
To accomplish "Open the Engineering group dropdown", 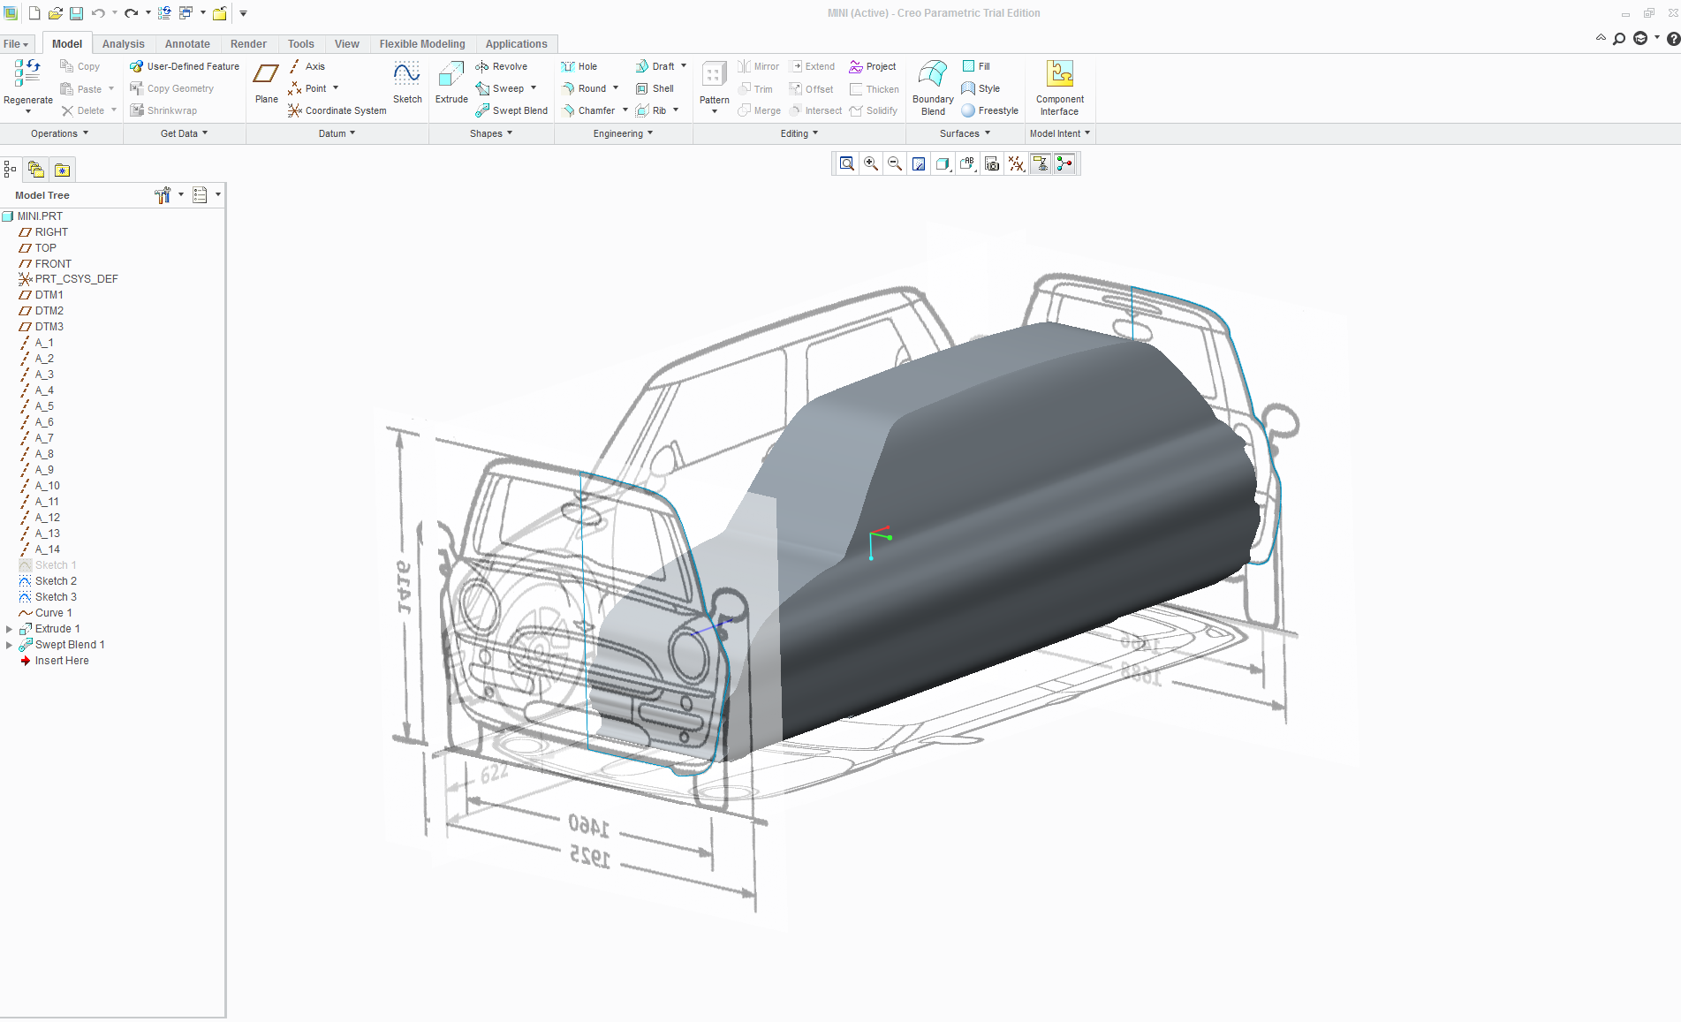I will pyautogui.click(x=623, y=133).
